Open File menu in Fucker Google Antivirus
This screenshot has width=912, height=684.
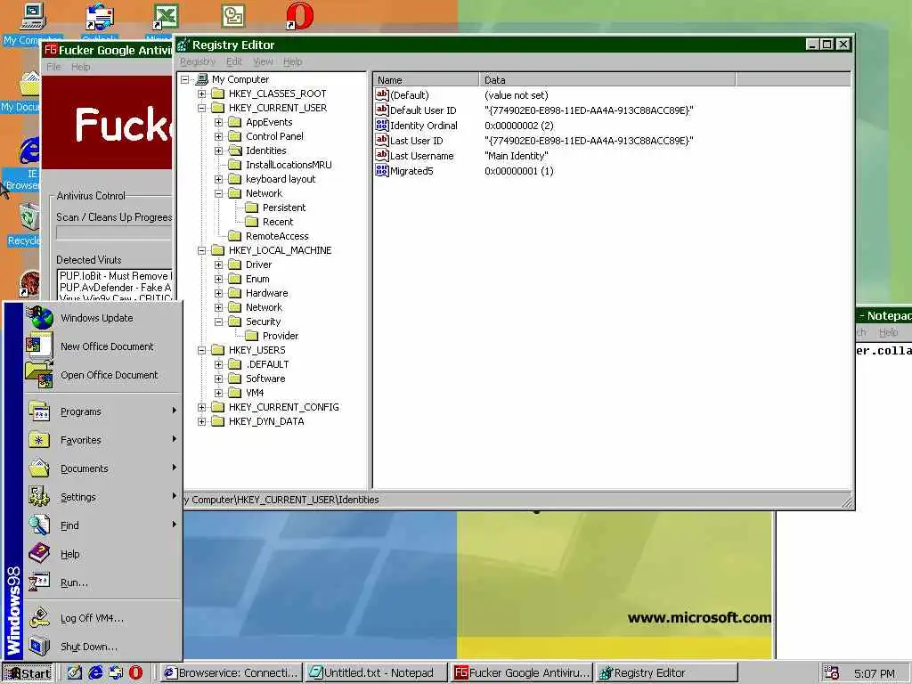(53, 67)
